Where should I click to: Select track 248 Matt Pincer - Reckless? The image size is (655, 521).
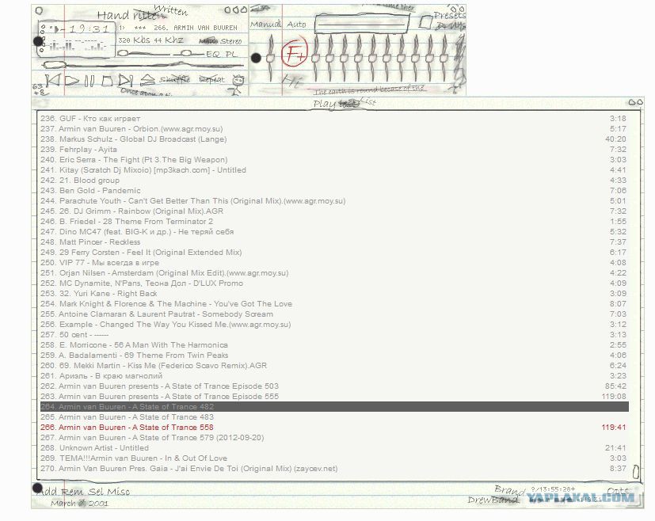tap(334, 242)
